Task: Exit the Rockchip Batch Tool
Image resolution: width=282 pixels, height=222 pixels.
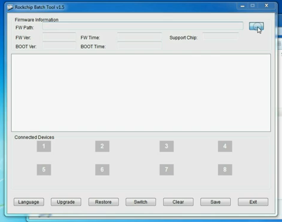Action: pyautogui.click(x=253, y=202)
